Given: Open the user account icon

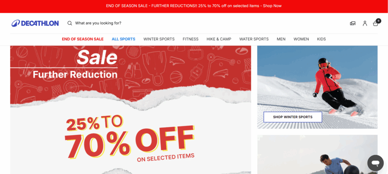Looking at the screenshot, I should coord(365,23).
